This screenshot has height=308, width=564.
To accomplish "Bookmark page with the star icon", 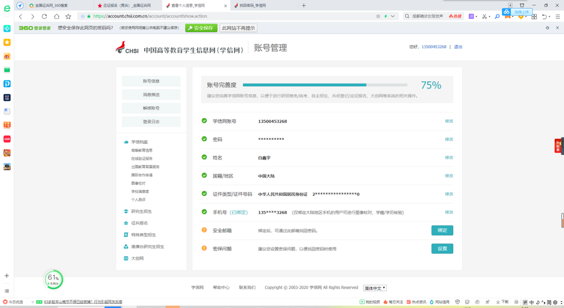I will point(68,16).
